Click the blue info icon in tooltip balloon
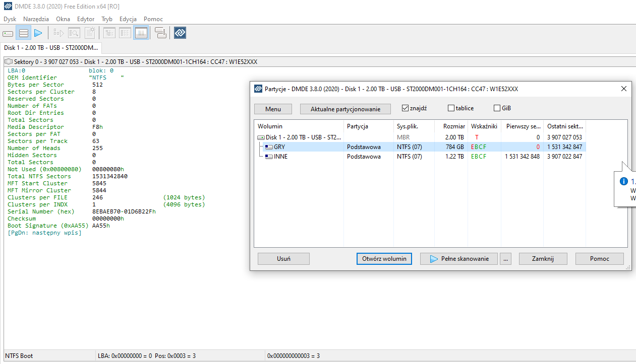636x364 pixels. 624,182
